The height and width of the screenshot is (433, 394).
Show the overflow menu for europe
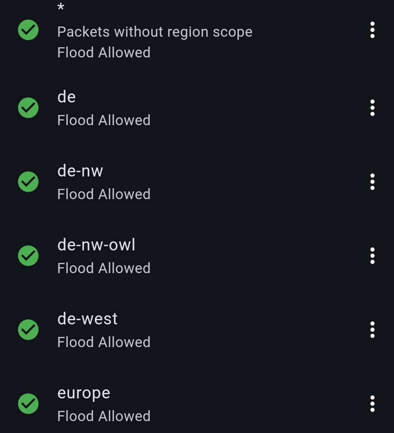click(x=372, y=403)
